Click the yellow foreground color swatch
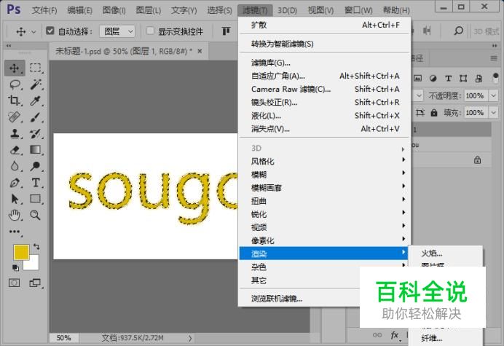504x346 pixels. 21,252
